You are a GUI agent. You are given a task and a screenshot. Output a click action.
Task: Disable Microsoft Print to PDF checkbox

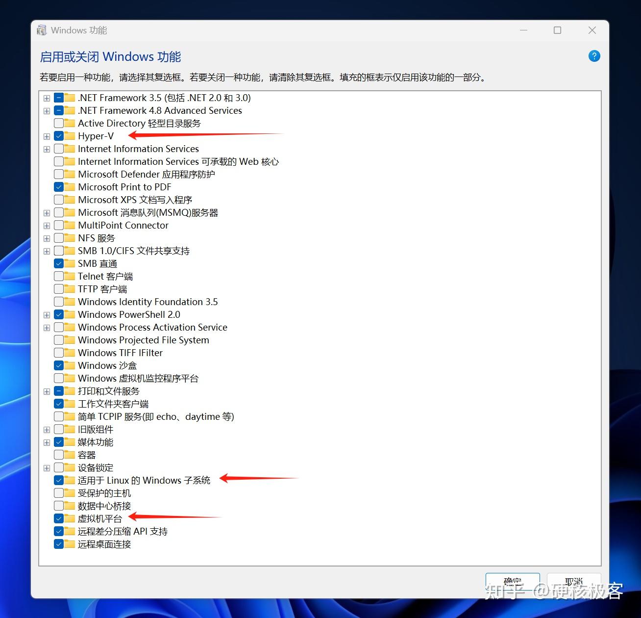(x=58, y=187)
